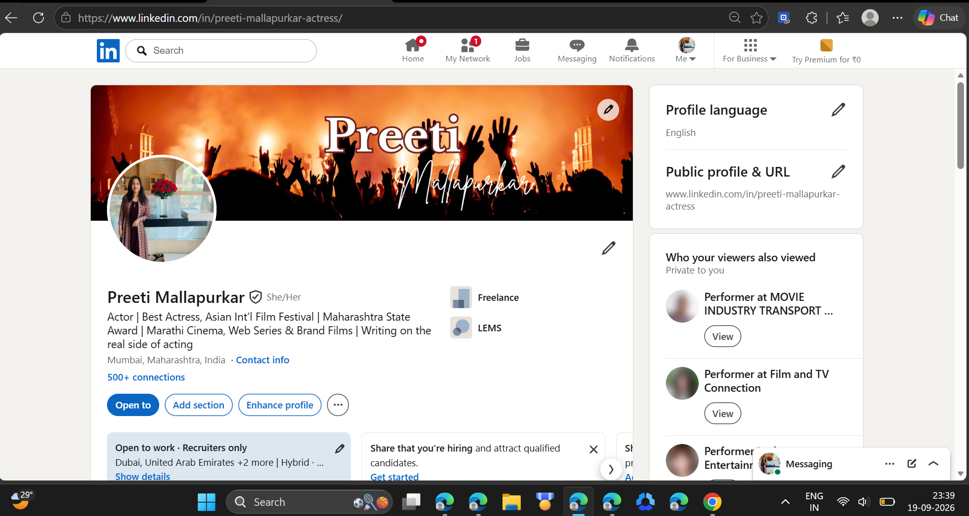Open messaging overlay options ellipsis
The height and width of the screenshot is (516, 969).
point(889,464)
